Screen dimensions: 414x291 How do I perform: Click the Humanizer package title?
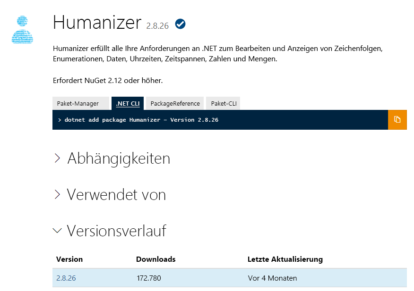coord(97,22)
